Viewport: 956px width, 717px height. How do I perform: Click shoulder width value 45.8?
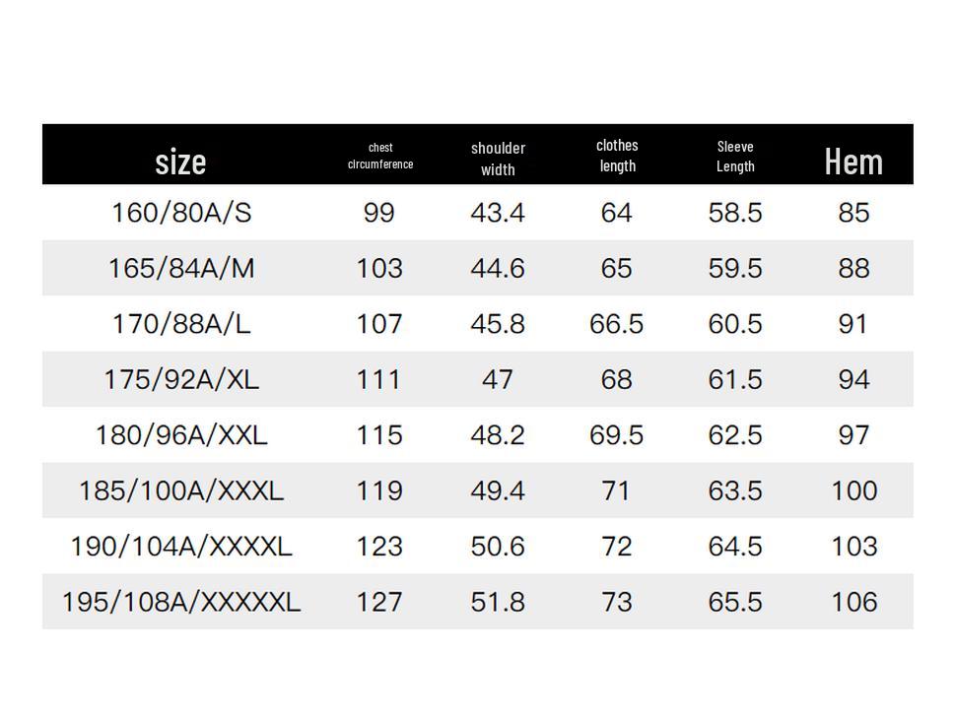click(x=498, y=324)
